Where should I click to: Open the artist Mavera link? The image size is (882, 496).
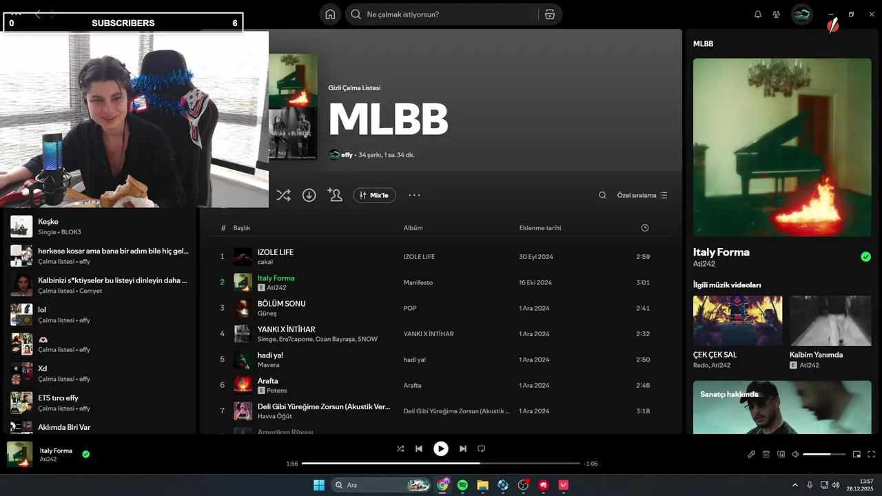click(269, 364)
